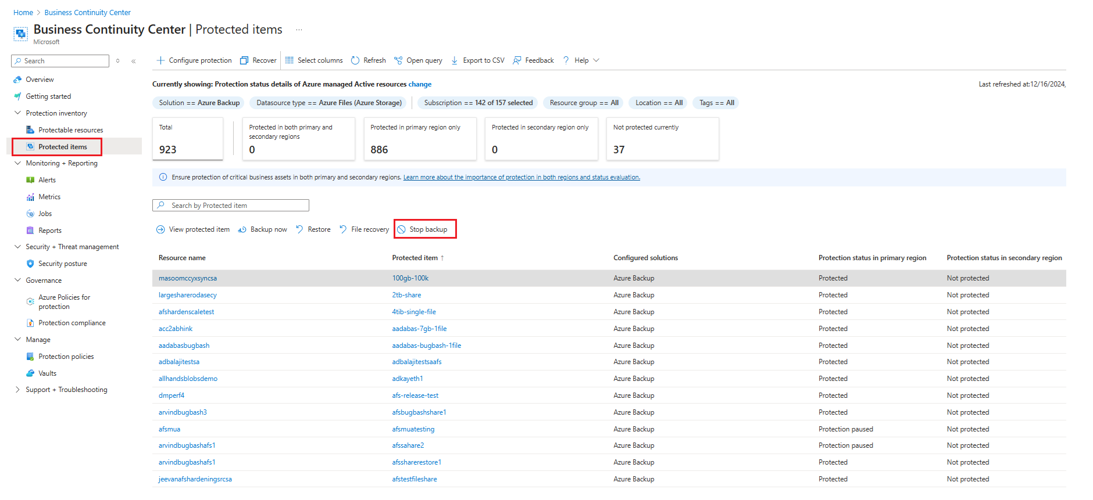Click the Alerts icon in sidebar
Image resolution: width=1093 pixels, height=500 pixels.
click(30, 180)
